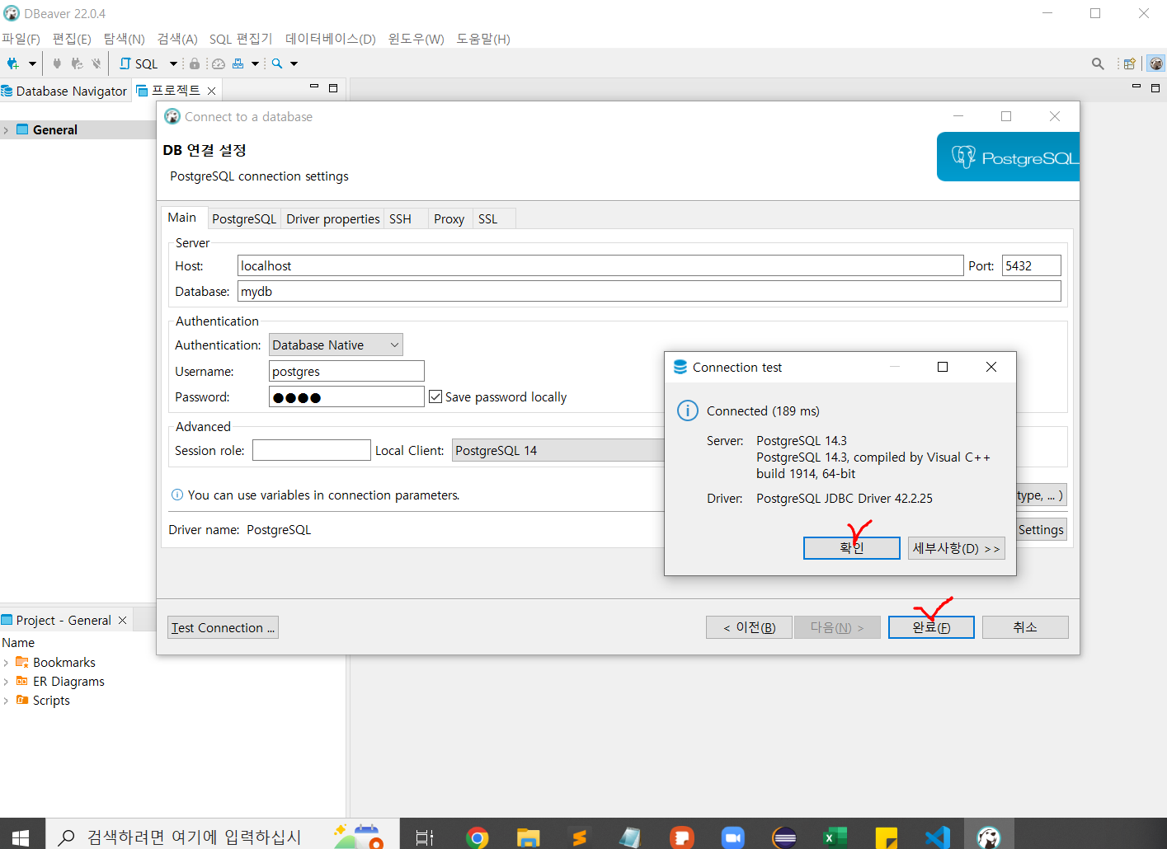Open the SQL 편집기 menu
The height and width of the screenshot is (849, 1167).
pyautogui.click(x=241, y=39)
